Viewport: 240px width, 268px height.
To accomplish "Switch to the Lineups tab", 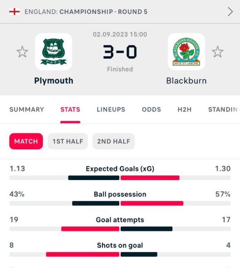I will tap(111, 110).
